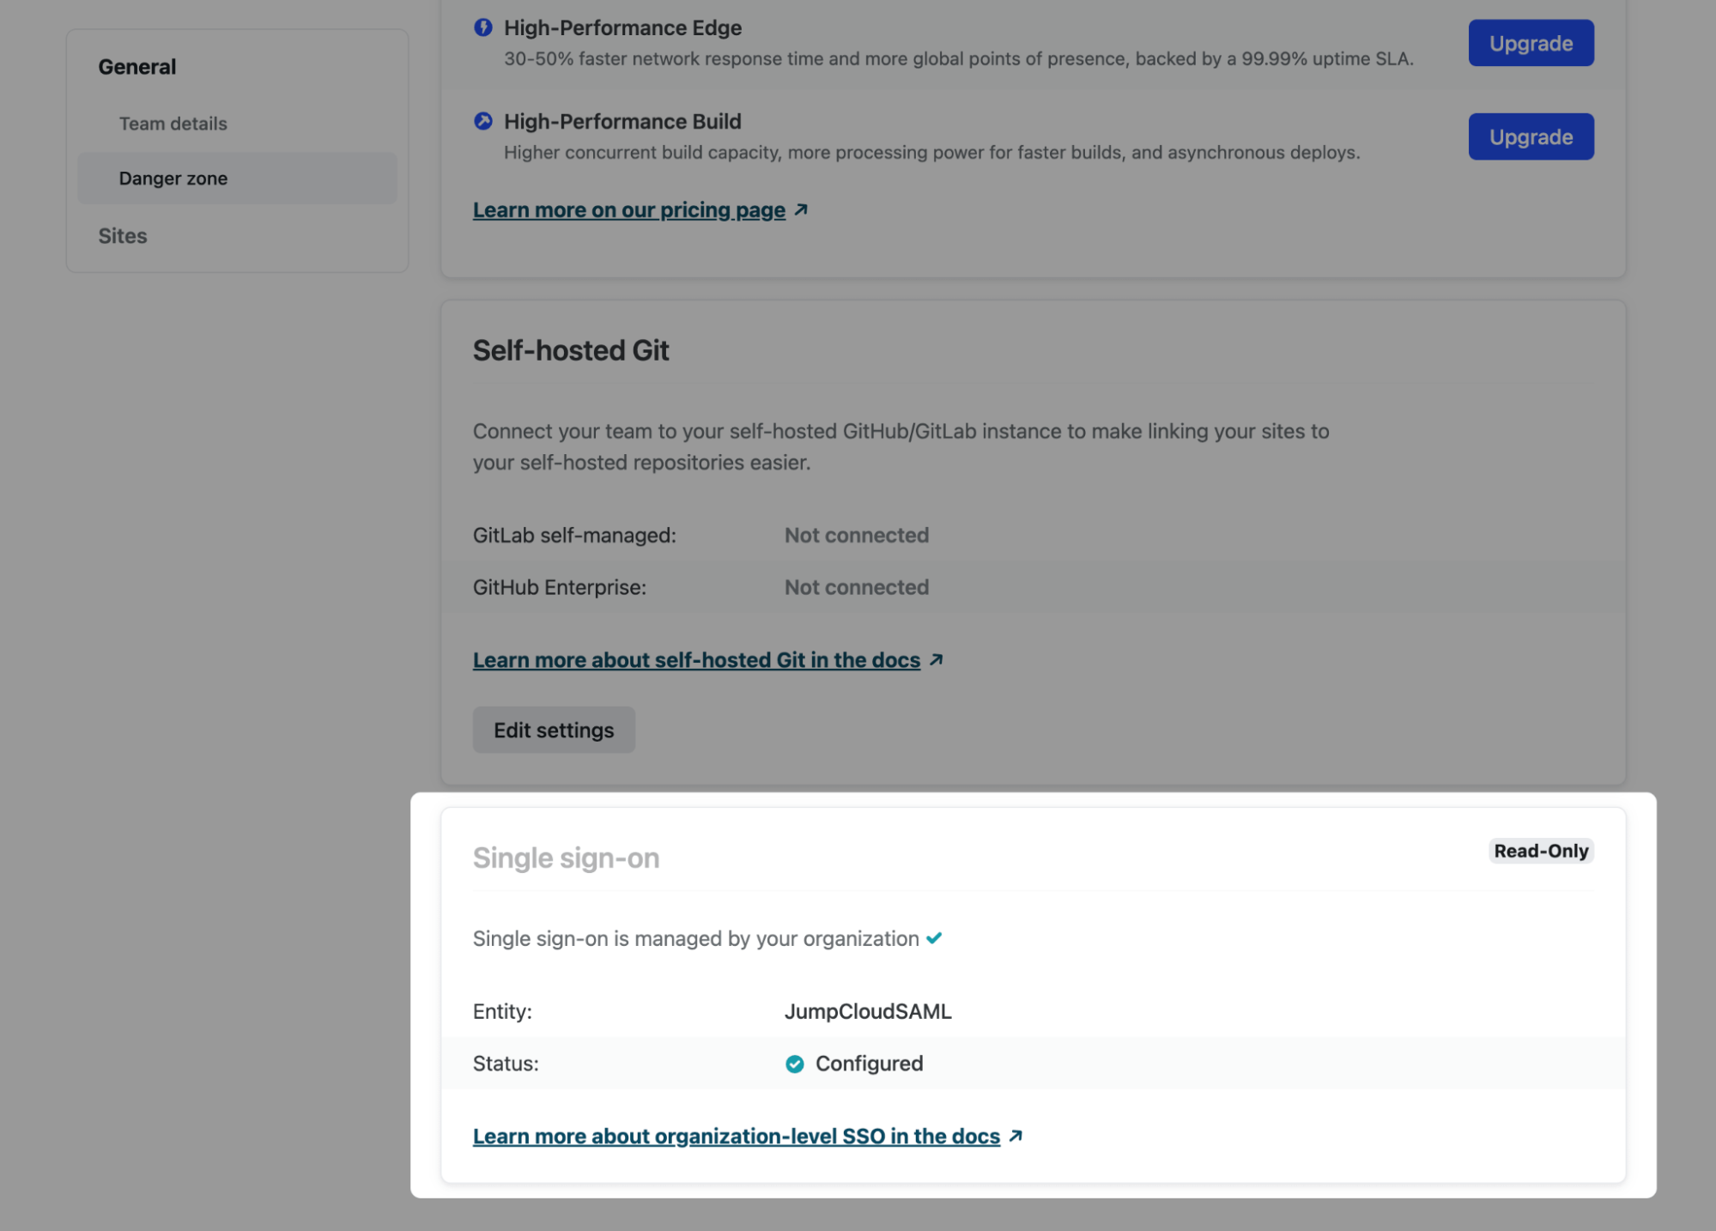Click the teal checkmark after organization text
Viewport: 1716px width, 1231px height.
pyautogui.click(x=934, y=937)
